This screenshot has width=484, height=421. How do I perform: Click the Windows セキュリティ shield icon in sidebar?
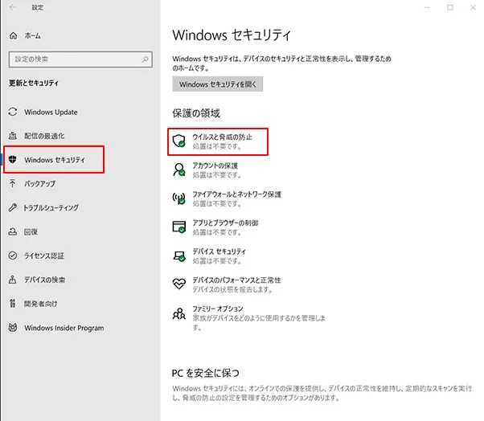[12, 159]
